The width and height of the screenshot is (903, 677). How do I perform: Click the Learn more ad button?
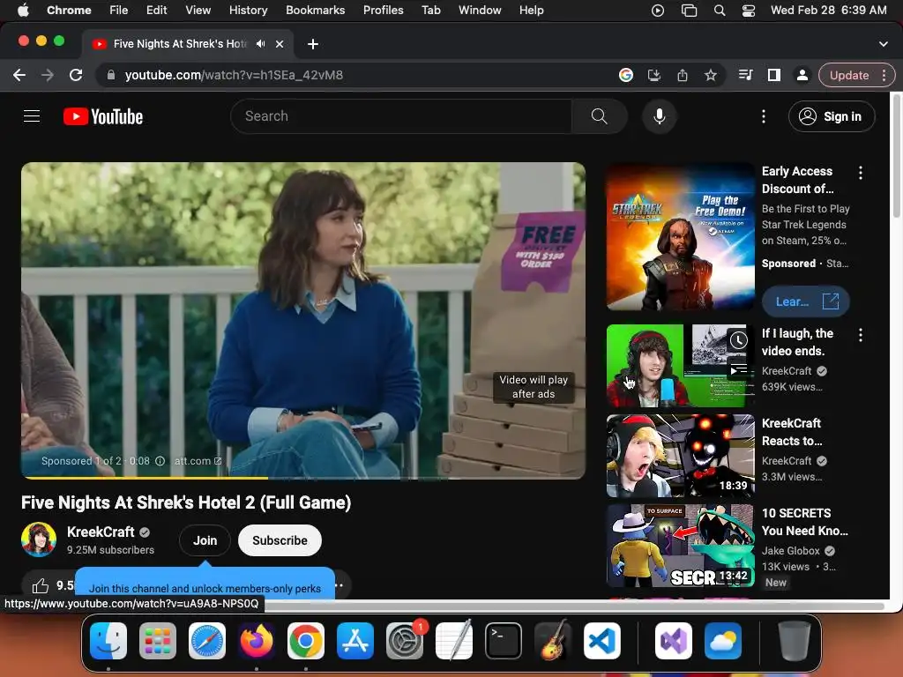click(x=805, y=301)
